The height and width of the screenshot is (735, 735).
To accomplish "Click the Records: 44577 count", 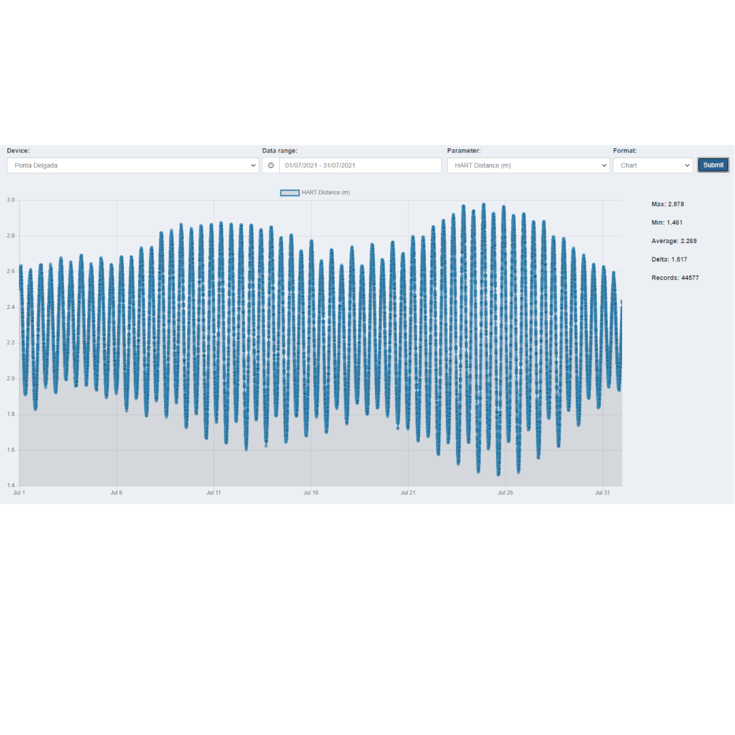I will [674, 278].
